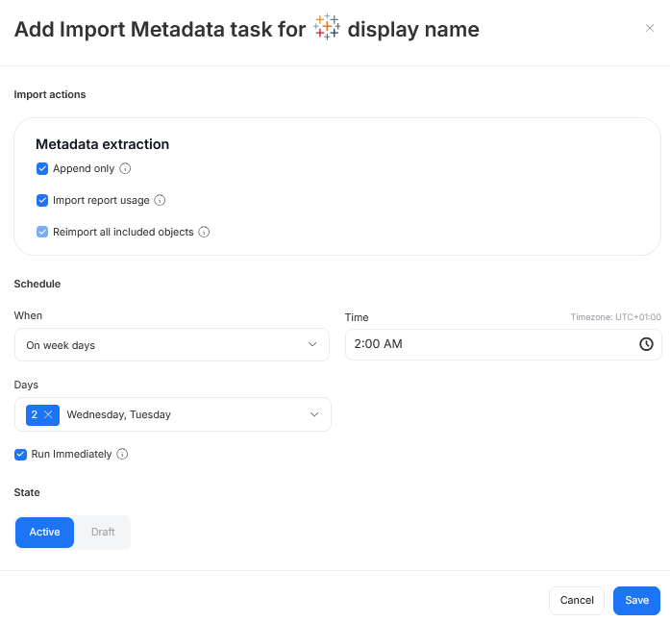Switch state to Draft
The width and height of the screenshot is (670, 622).
tap(103, 533)
